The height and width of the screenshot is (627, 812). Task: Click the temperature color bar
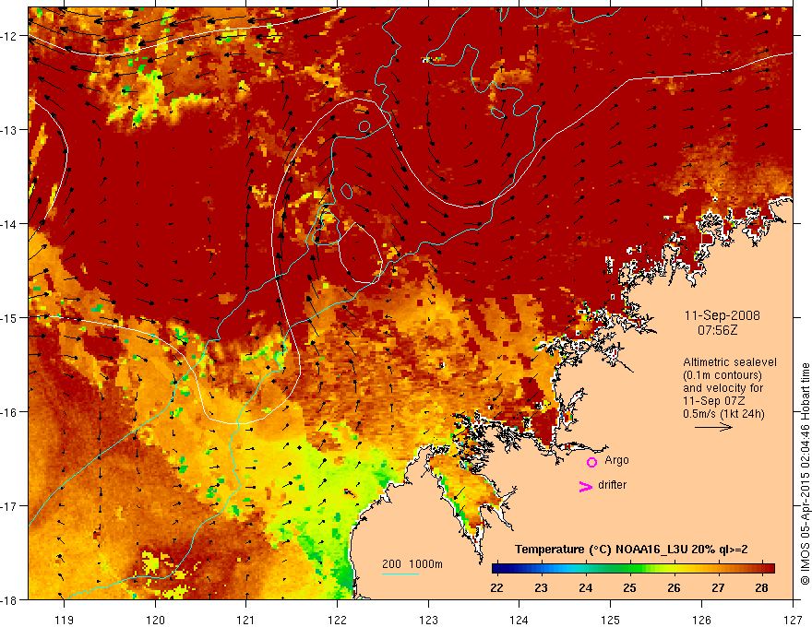click(x=633, y=569)
